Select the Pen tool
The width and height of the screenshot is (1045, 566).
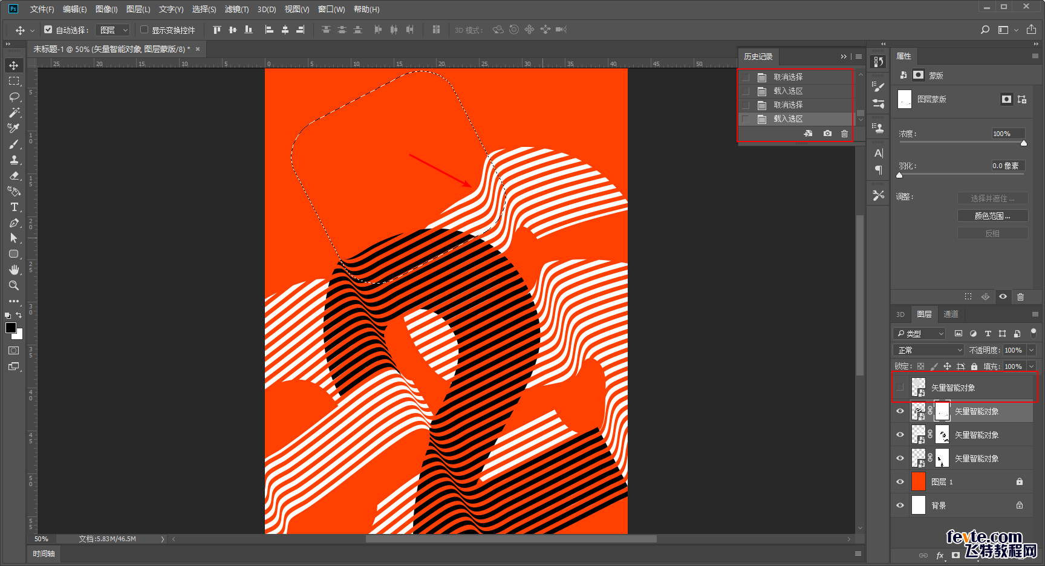14,223
